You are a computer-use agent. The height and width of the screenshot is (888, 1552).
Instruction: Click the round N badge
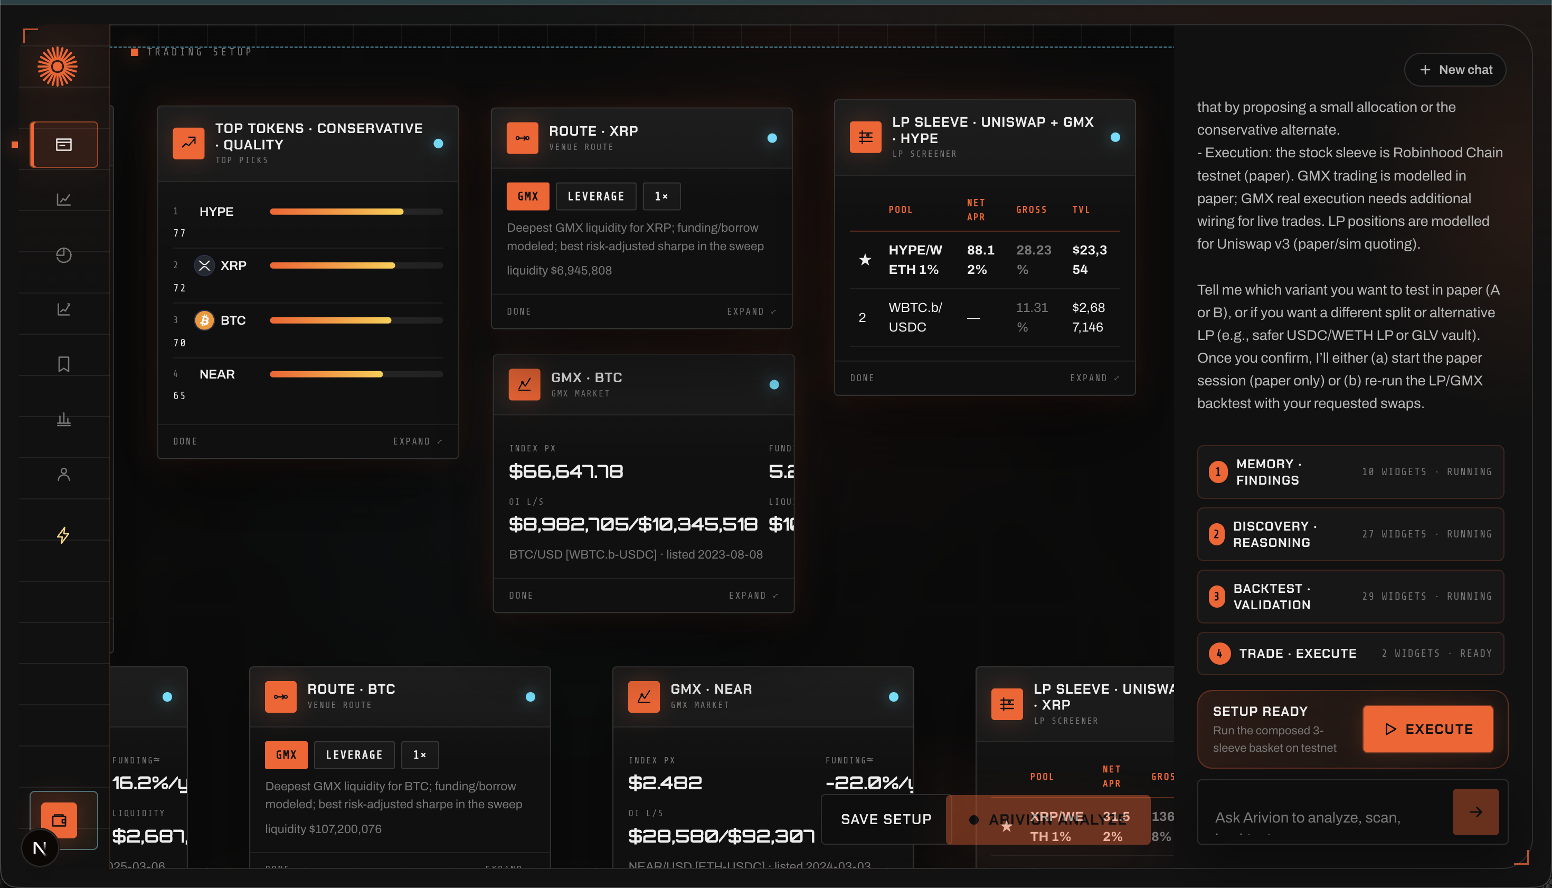40,848
